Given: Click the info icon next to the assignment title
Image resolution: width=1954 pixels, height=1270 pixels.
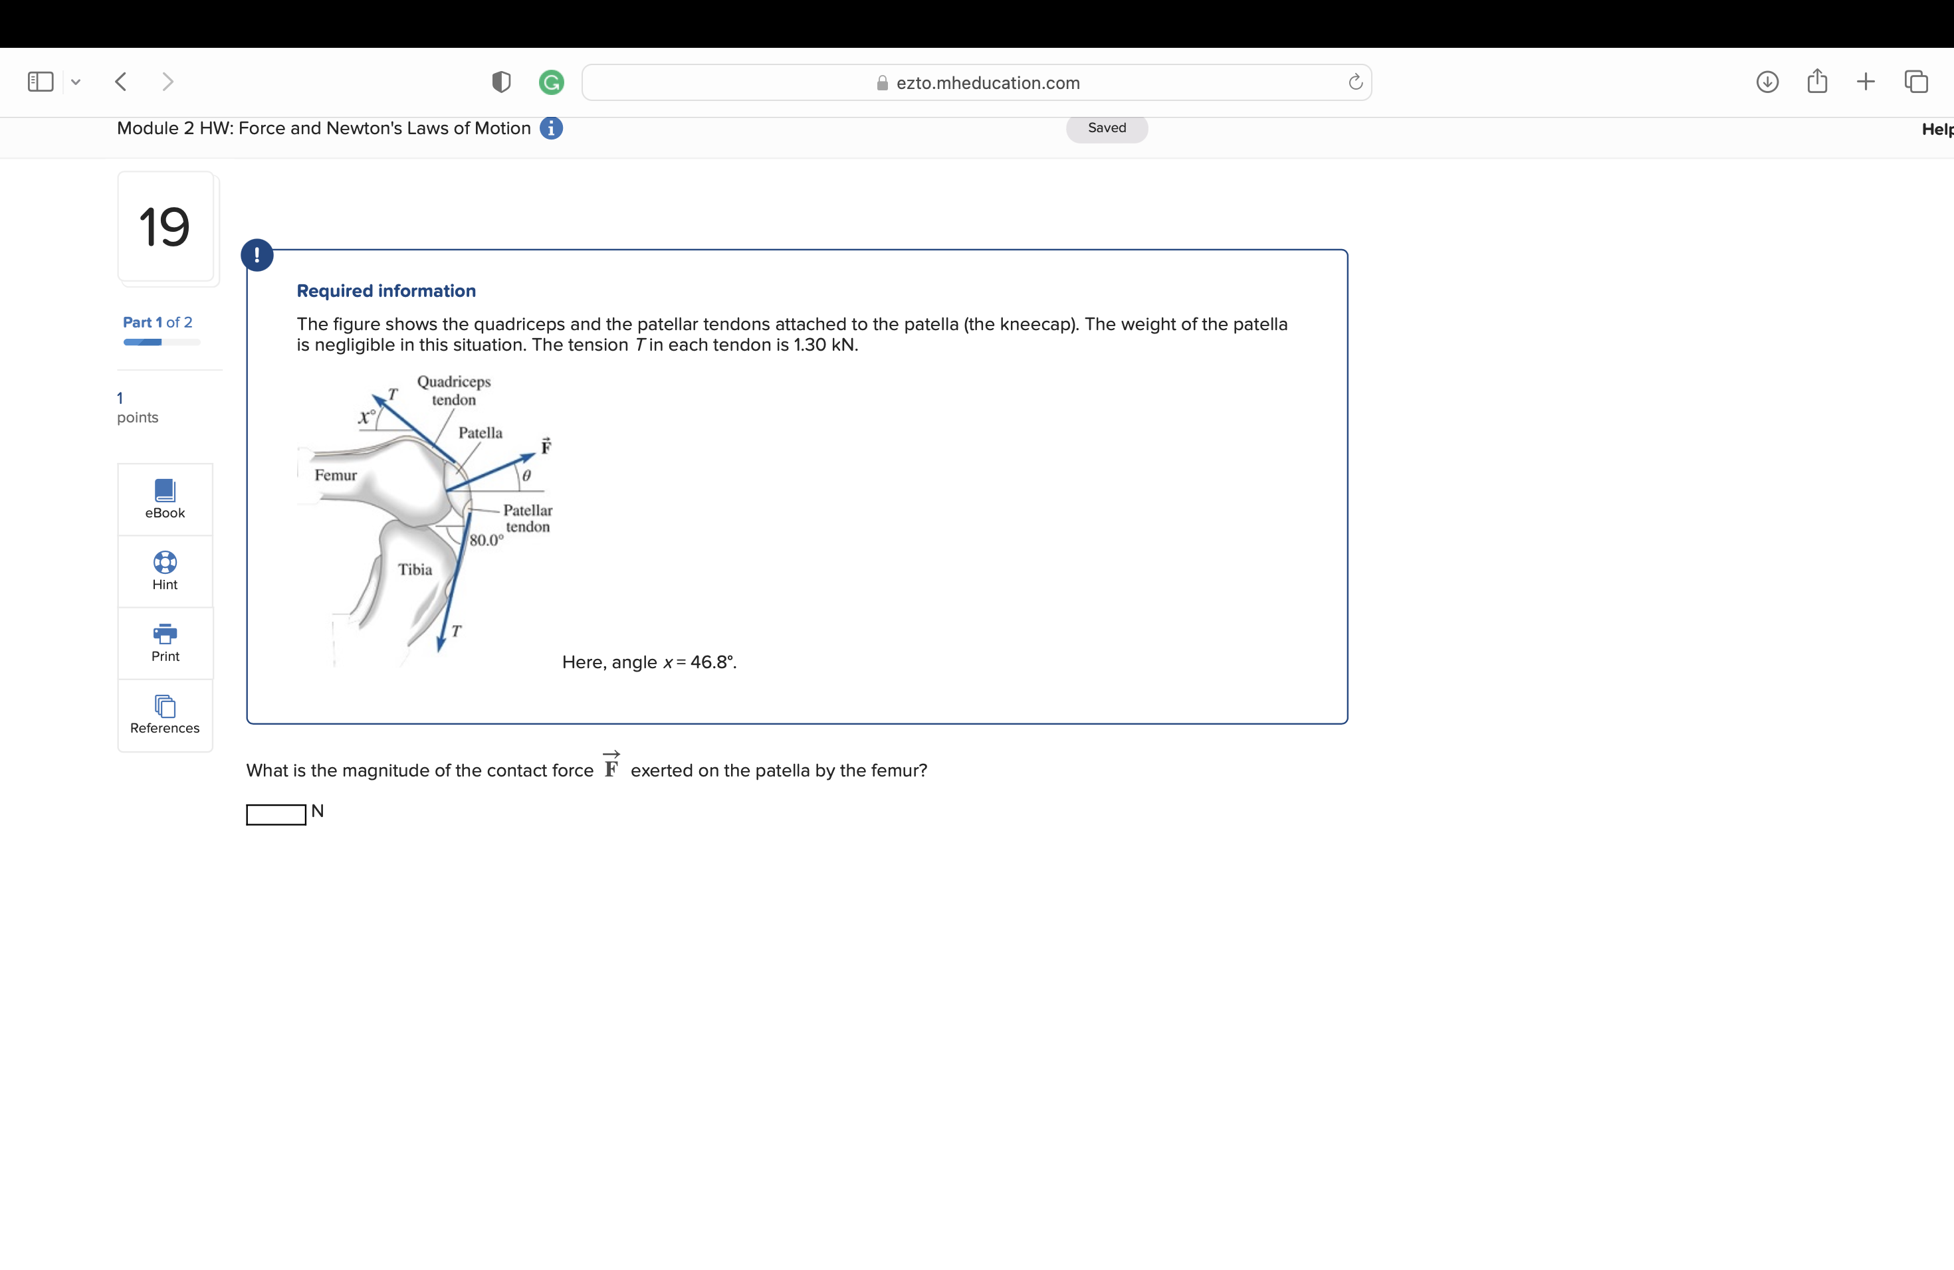Looking at the screenshot, I should tap(551, 128).
